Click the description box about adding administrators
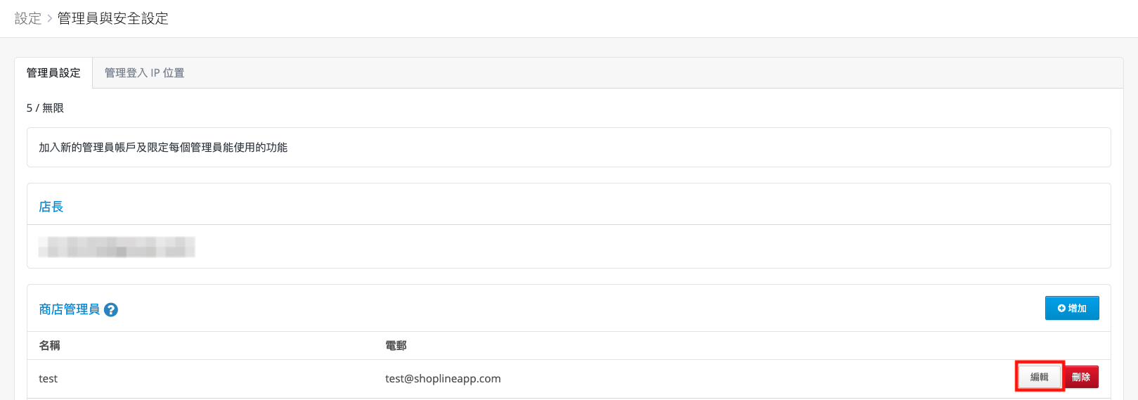 pos(569,148)
